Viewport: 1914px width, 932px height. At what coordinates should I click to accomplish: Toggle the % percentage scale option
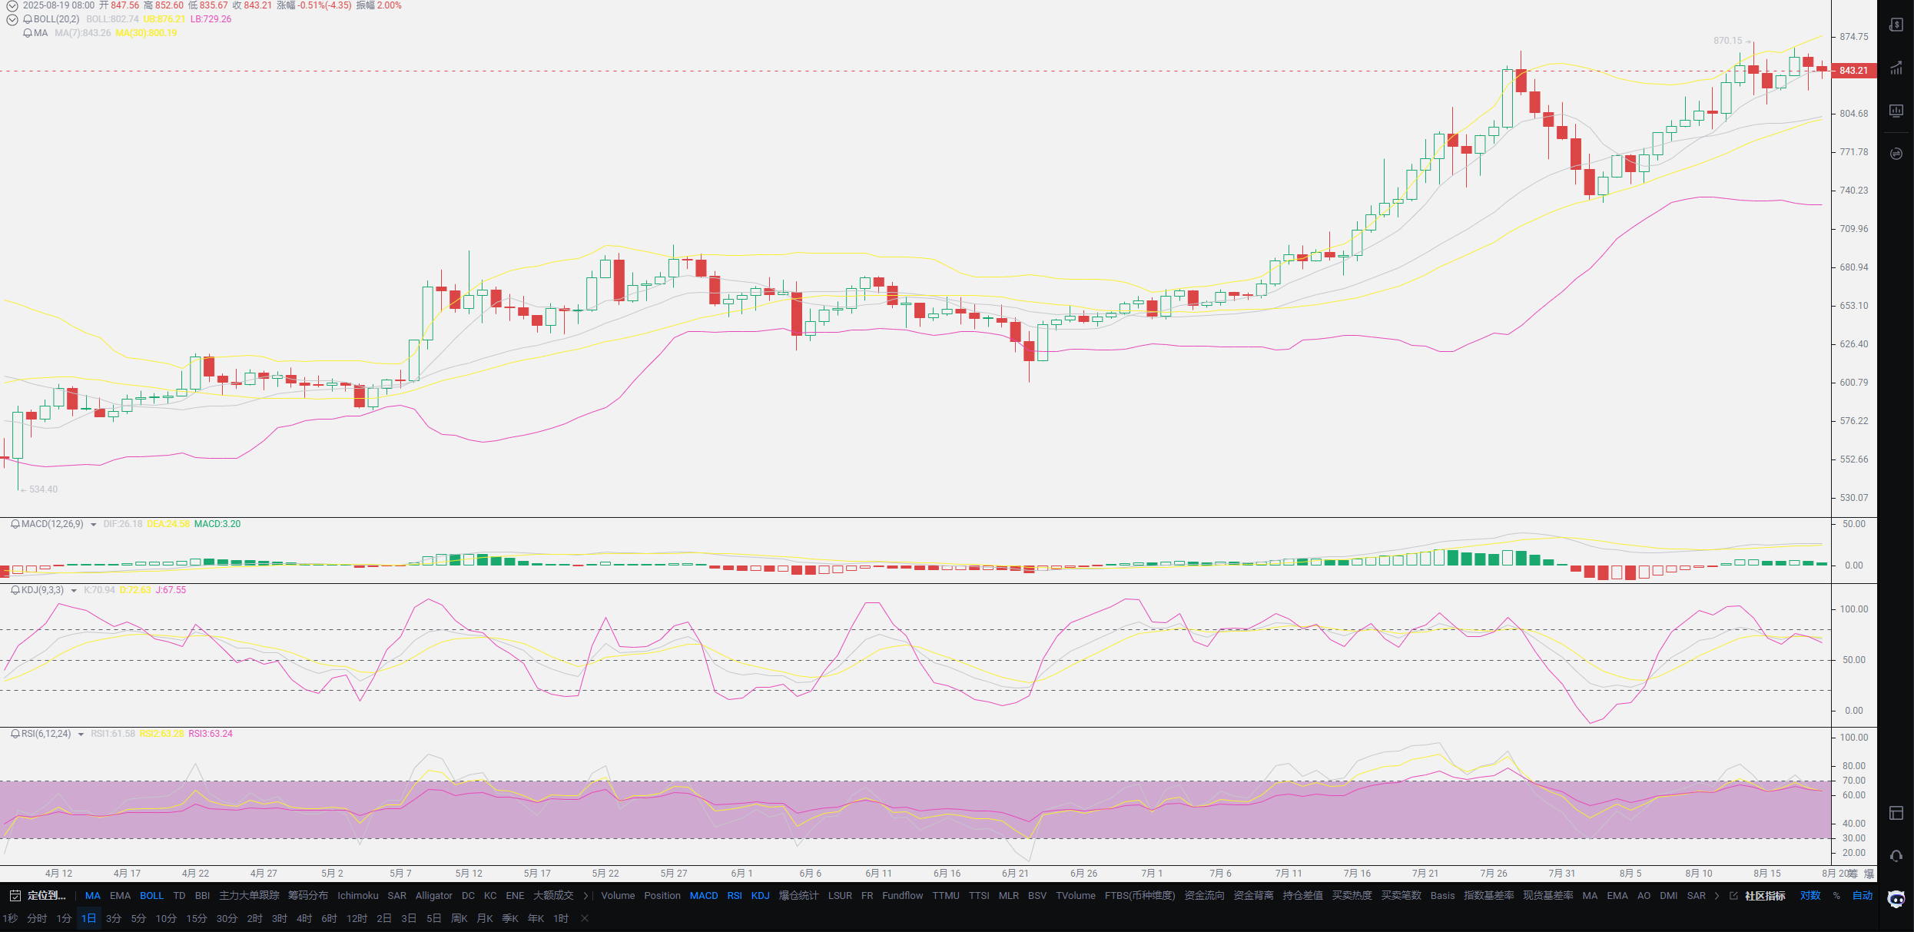pyautogui.click(x=1836, y=896)
